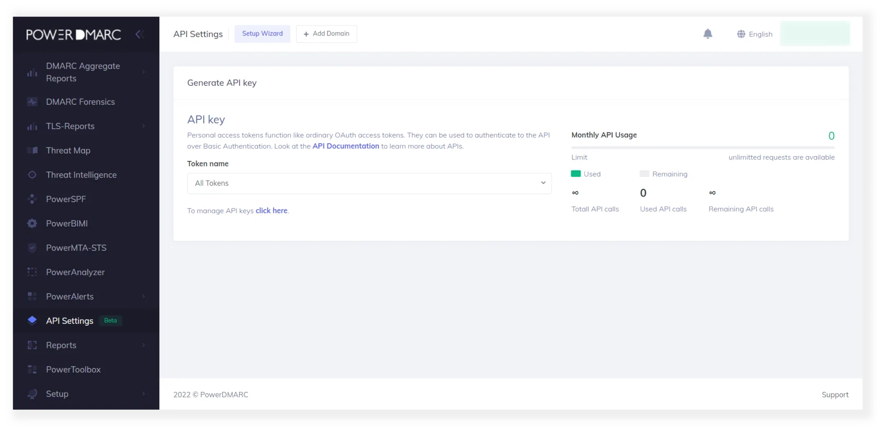Expand DMARC Aggregate Reports submenu arrow
The height and width of the screenshot is (427, 877).
coord(143,72)
